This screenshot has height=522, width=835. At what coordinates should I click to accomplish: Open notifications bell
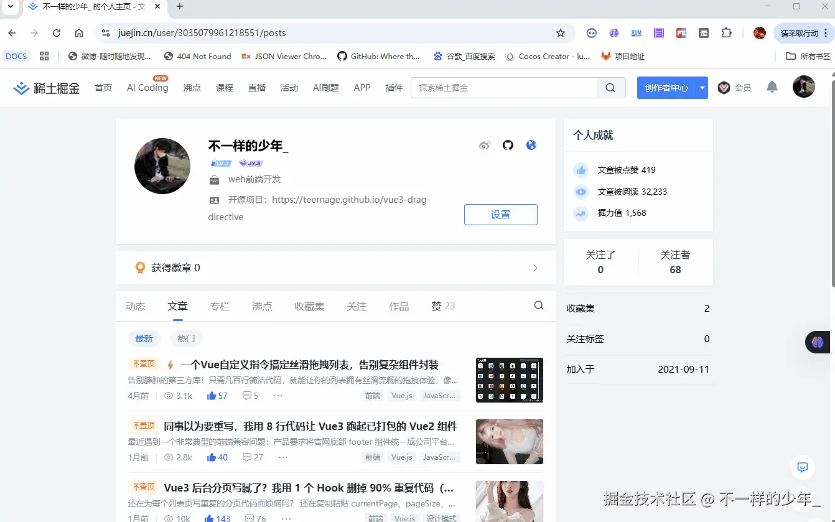tap(772, 87)
